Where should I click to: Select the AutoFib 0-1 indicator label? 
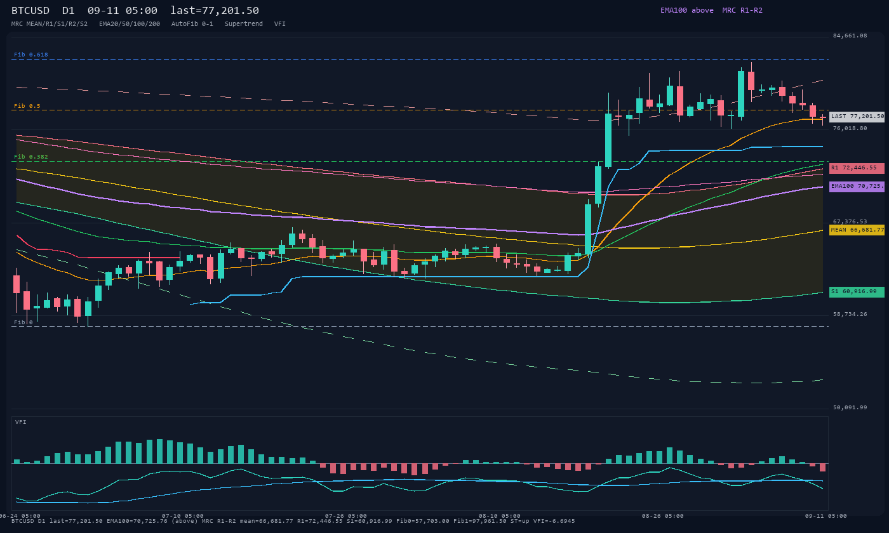point(192,24)
